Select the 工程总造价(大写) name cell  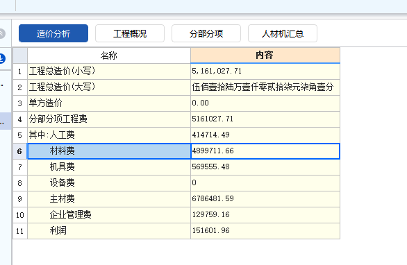click(109, 87)
